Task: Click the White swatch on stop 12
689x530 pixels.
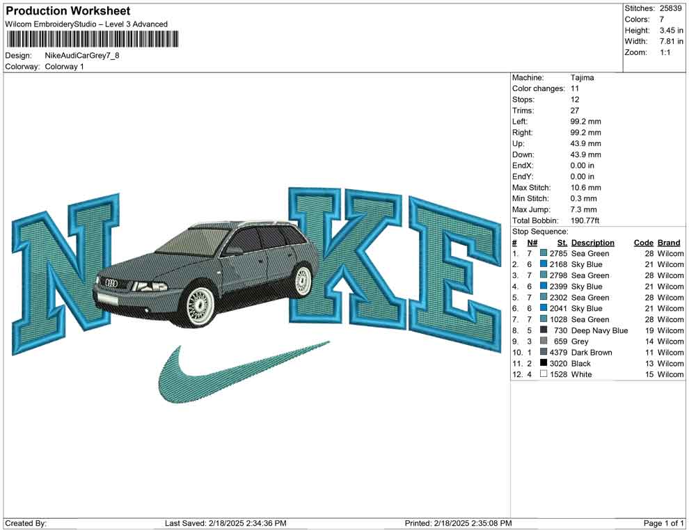Action: [544, 374]
